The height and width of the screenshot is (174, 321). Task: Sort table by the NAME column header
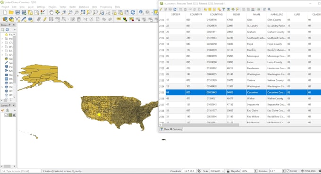(256, 15)
